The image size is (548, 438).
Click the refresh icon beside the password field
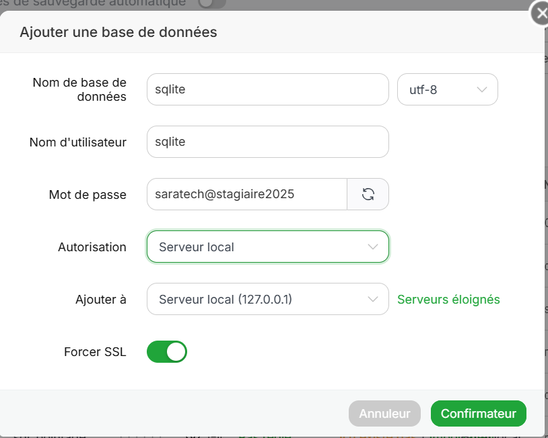point(368,194)
